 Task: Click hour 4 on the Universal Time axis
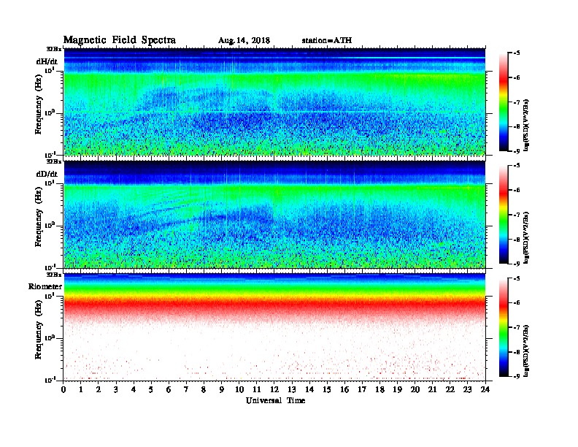pyautogui.click(x=134, y=389)
